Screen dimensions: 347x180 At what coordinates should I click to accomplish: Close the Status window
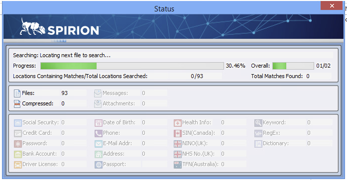(332, 6)
